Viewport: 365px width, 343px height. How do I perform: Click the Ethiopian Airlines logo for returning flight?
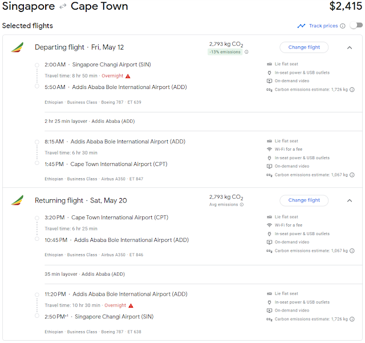(x=17, y=200)
